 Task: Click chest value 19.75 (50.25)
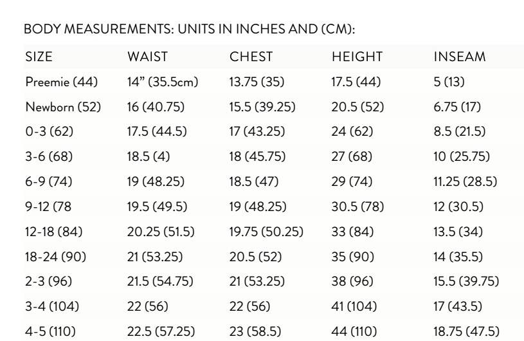click(266, 232)
